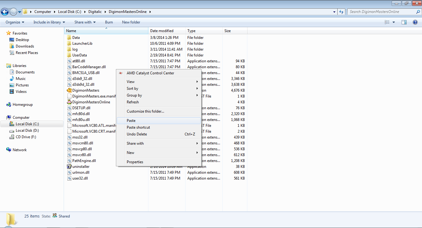Choose Paste from the context menu
This screenshot has width=422, height=228.
(159, 121)
